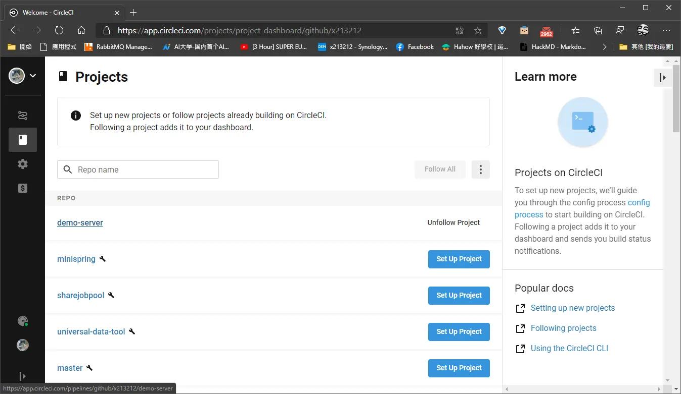This screenshot has height=394, width=681.
Task: Open Organization Settings gear icon
Action: (x=23, y=164)
